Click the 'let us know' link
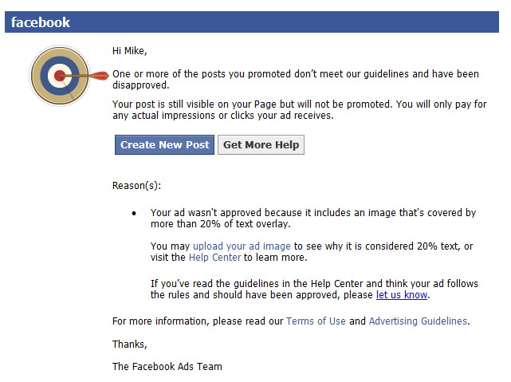This screenshot has height=382, width=511. click(x=402, y=294)
